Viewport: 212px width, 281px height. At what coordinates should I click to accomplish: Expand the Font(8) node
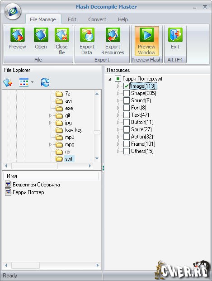click(x=118, y=108)
